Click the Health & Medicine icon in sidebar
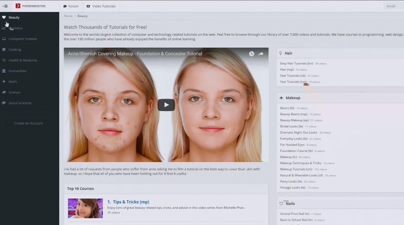This screenshot has width=404, height=225. pyautogui.click(x=4, y=60)
